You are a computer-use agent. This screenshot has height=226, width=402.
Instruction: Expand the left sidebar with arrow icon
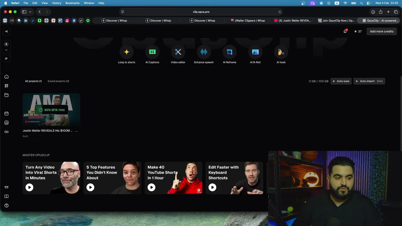tap(6, 31)
